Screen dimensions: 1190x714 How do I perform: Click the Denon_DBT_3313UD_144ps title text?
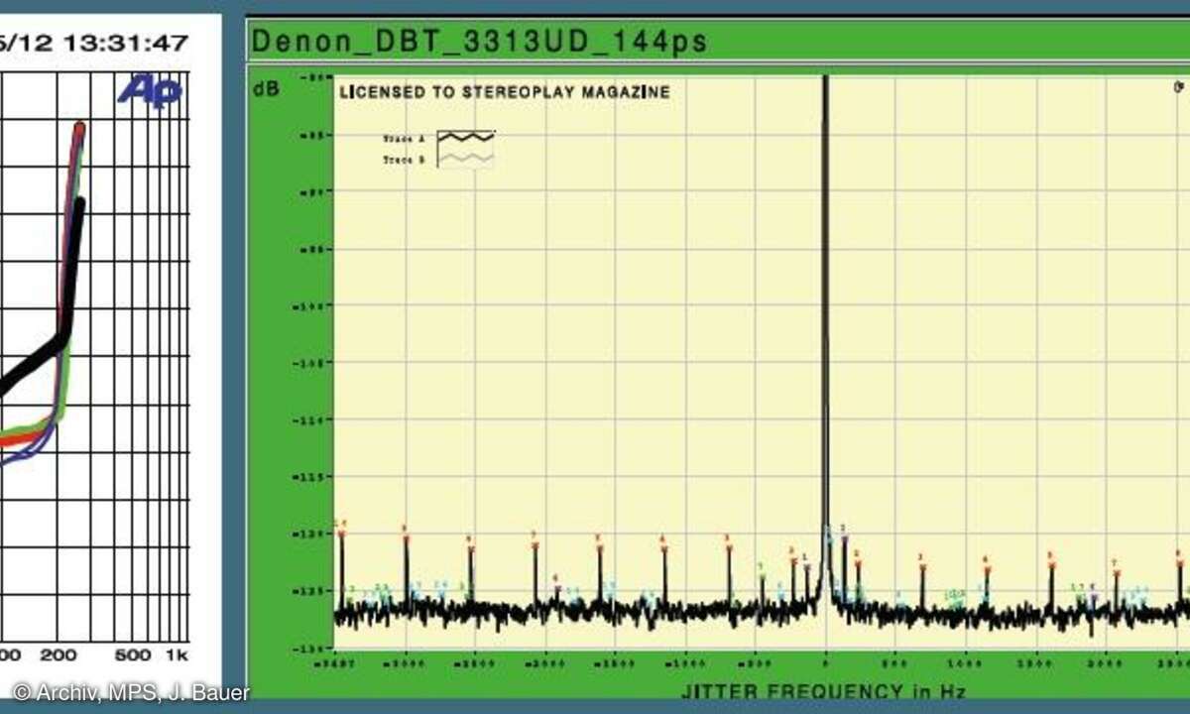[x=479, y=42]
